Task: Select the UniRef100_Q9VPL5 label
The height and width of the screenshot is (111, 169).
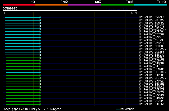Action: [152, 58]
